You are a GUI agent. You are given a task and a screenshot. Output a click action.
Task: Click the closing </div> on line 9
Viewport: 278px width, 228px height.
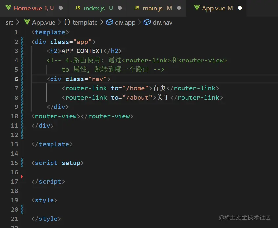[58, 107]
